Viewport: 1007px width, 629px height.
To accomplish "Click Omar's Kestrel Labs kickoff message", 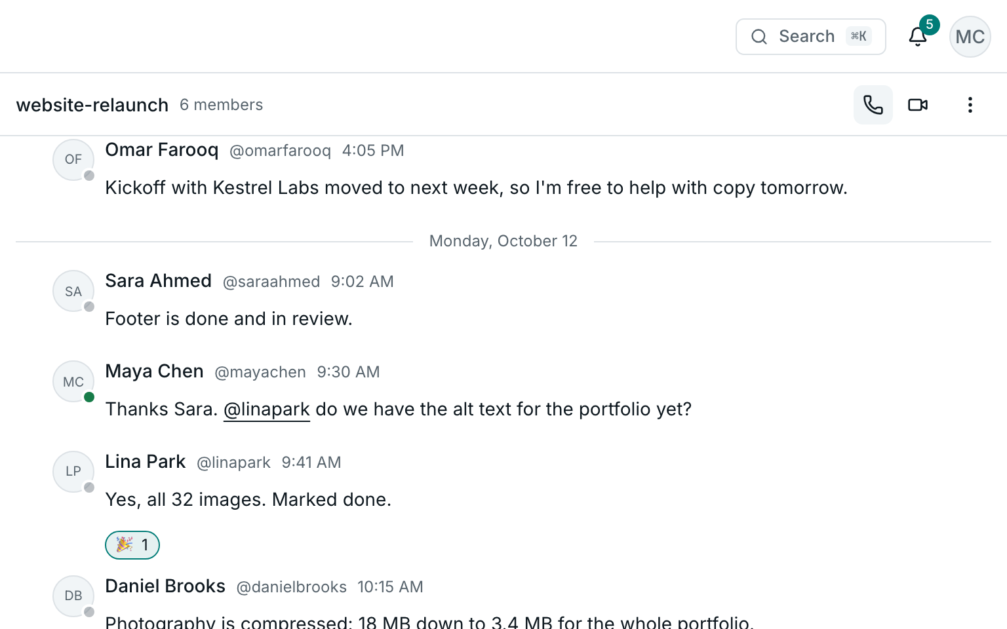I will (477, 188).
